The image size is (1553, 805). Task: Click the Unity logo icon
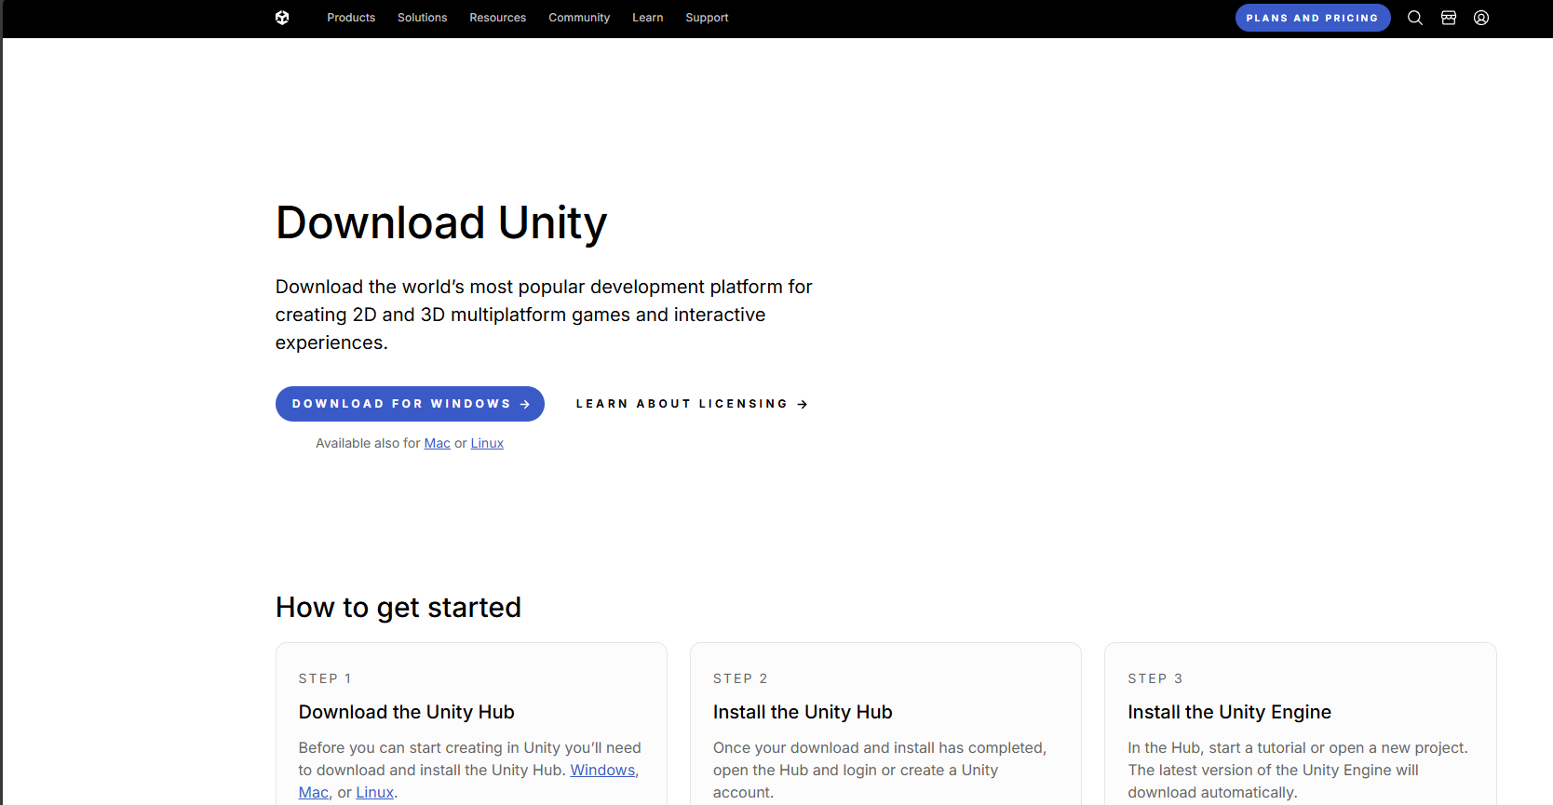(282, 18)
